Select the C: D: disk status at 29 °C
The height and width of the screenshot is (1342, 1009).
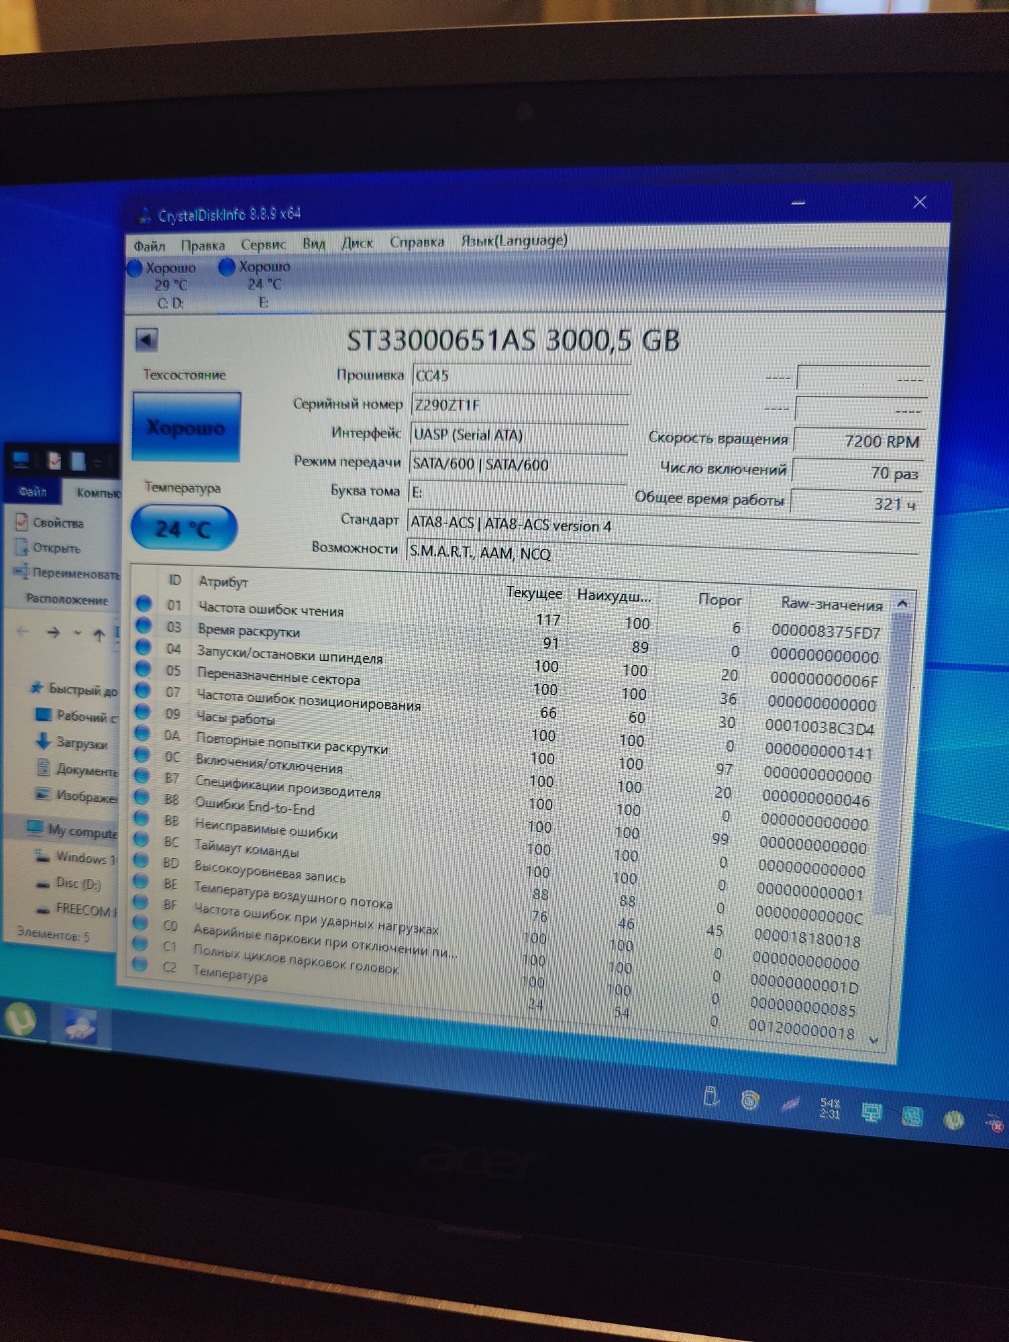pos(163,285)
